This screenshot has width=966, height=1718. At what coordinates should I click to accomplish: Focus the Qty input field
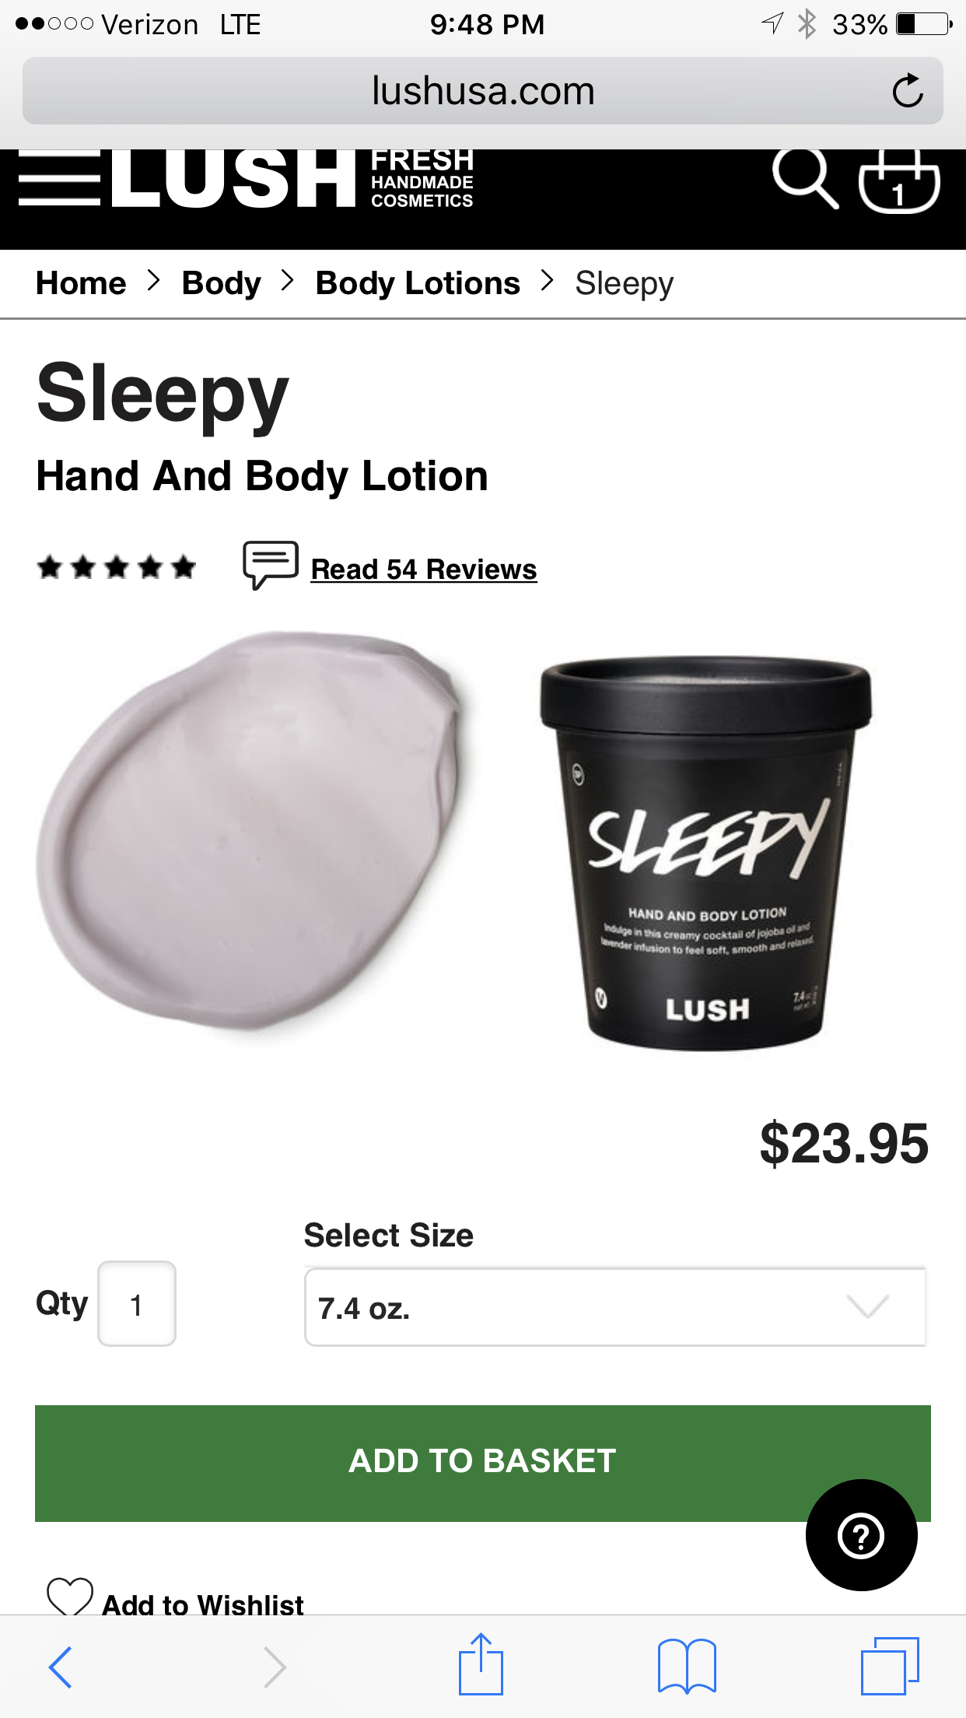pos(137,1303)
